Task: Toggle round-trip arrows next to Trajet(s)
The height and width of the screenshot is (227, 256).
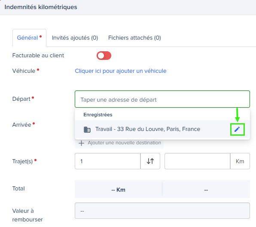Action: pyautogui.click(x=150, y=161)
